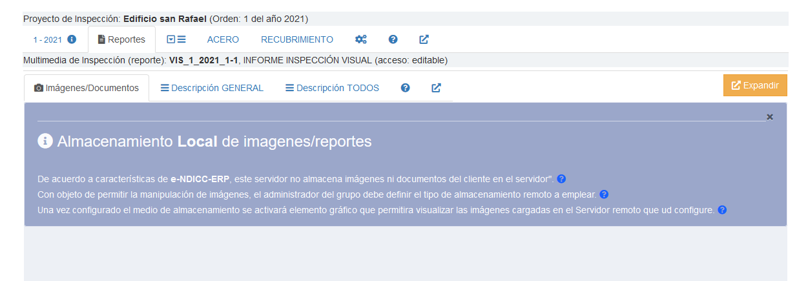Click help icon after e-NDICC-ERP server sentence

(561, 179)
